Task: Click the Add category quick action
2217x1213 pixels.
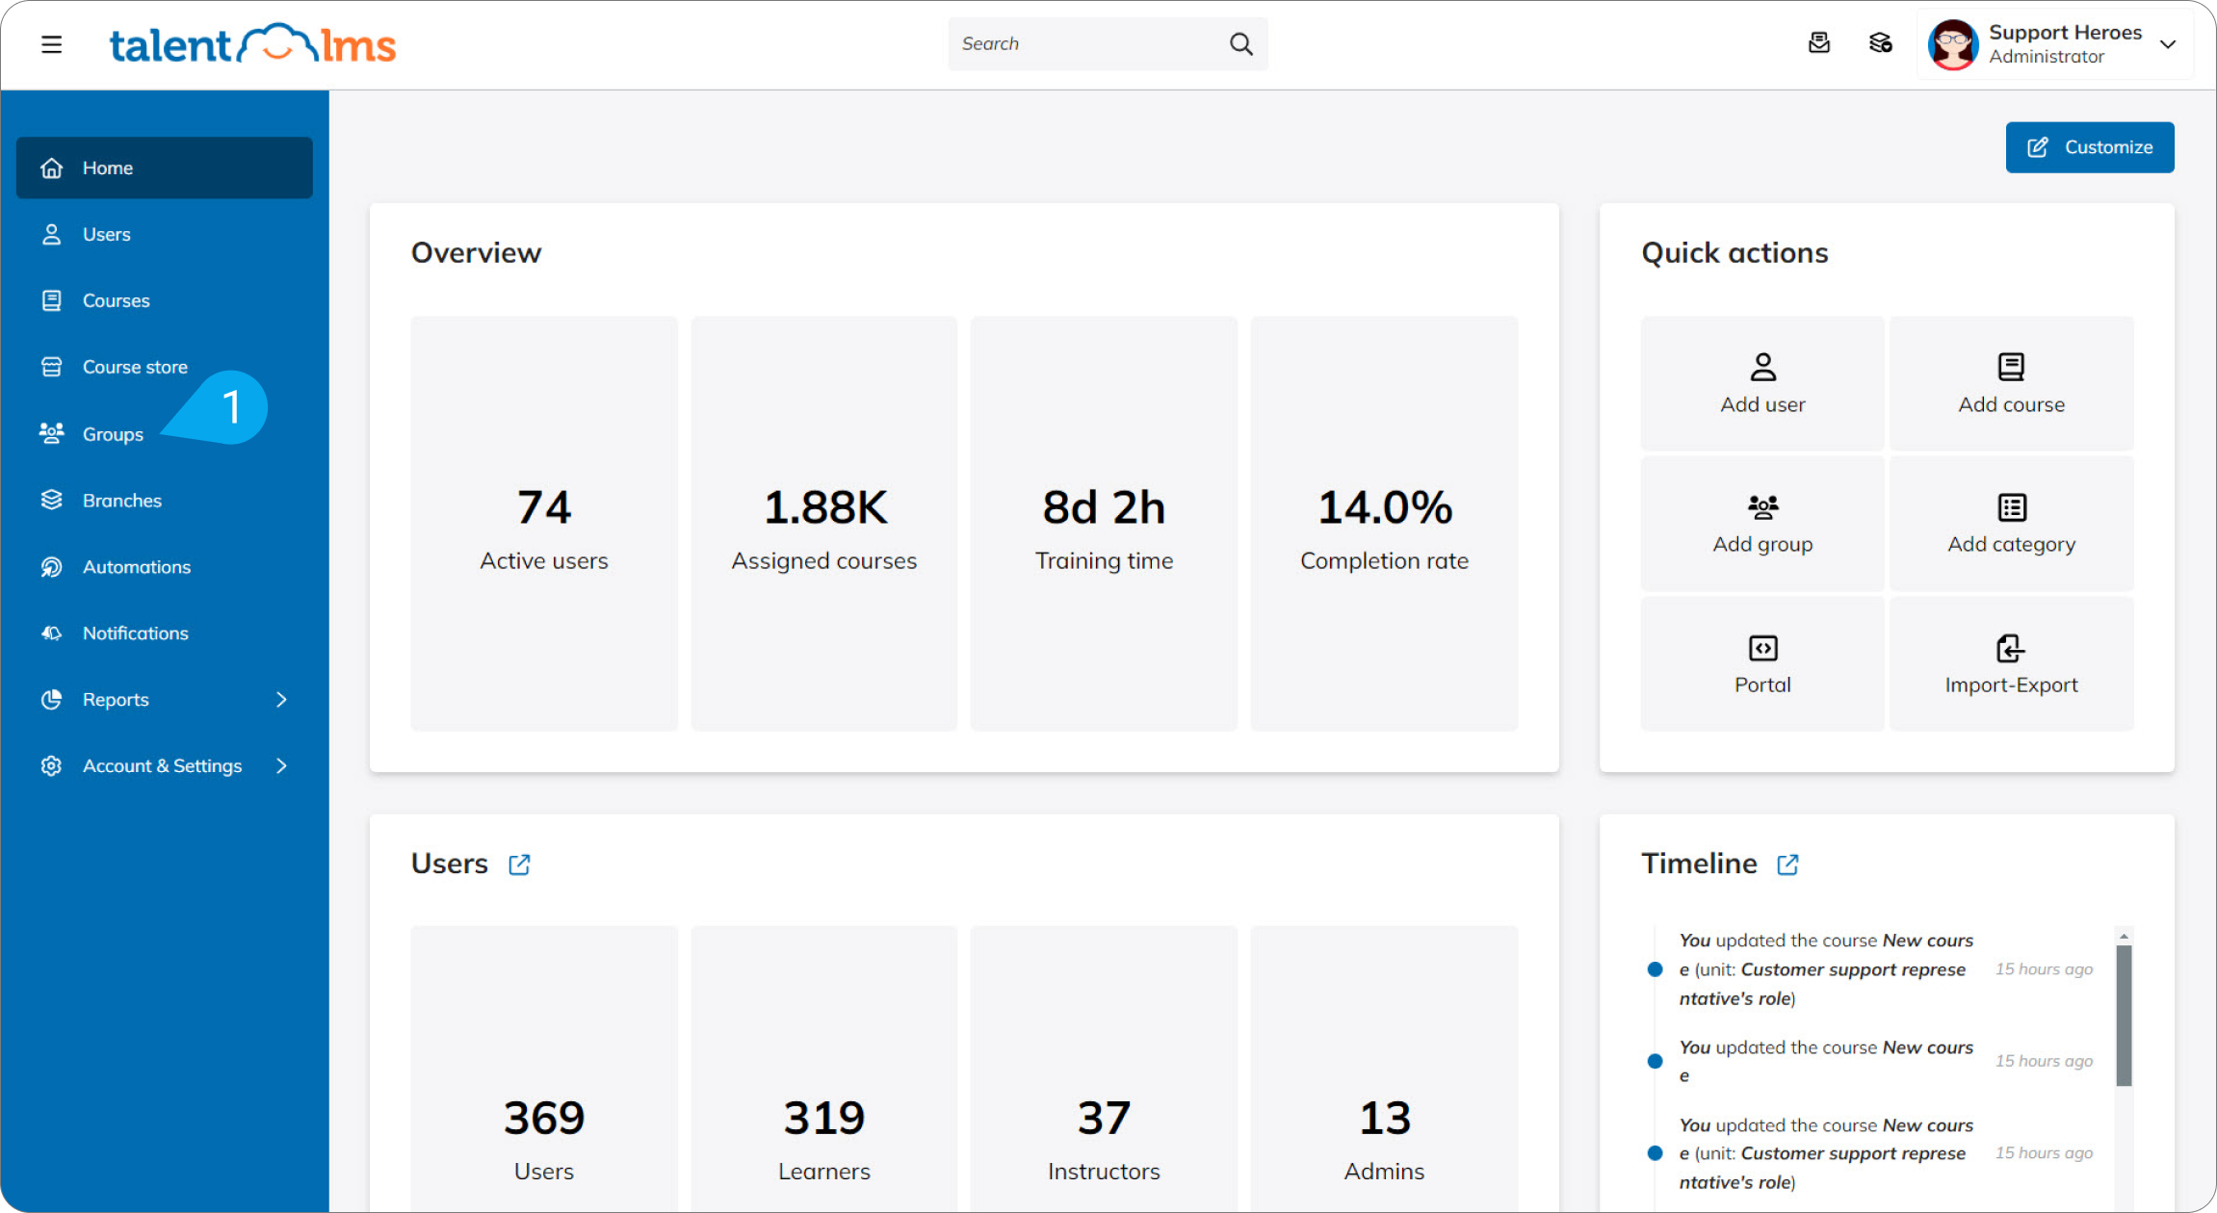Action: click(x=2010, y=524)
